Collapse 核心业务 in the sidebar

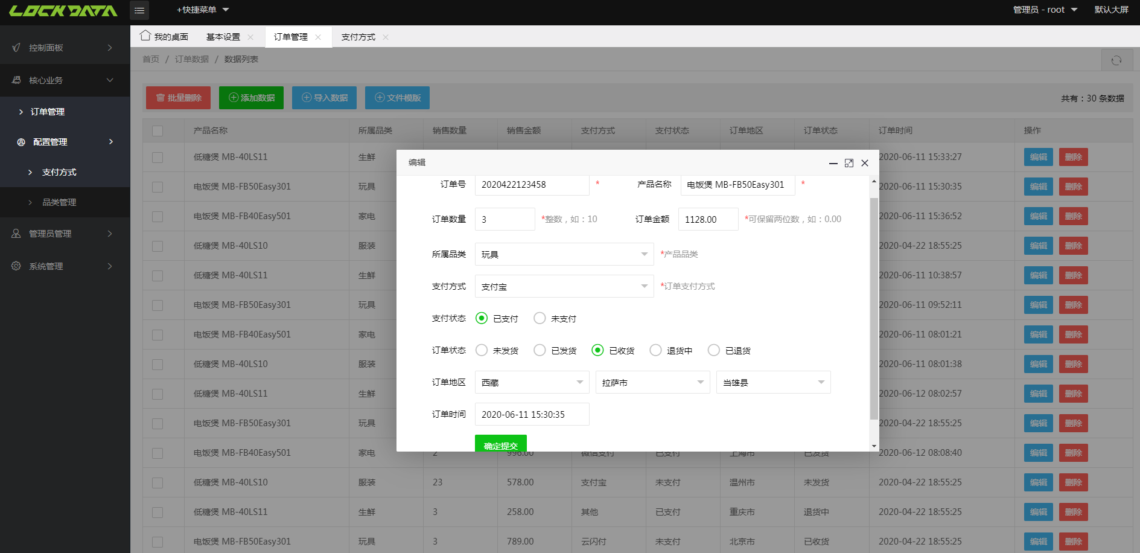(65, 80)
